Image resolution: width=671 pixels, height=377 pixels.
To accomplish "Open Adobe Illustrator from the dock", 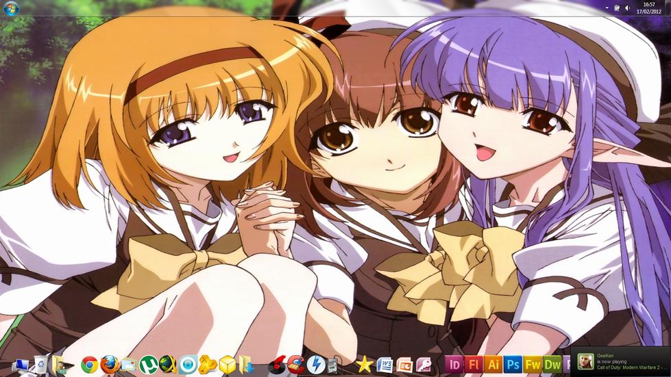I will pyautogui.click(x=493, y=365).
